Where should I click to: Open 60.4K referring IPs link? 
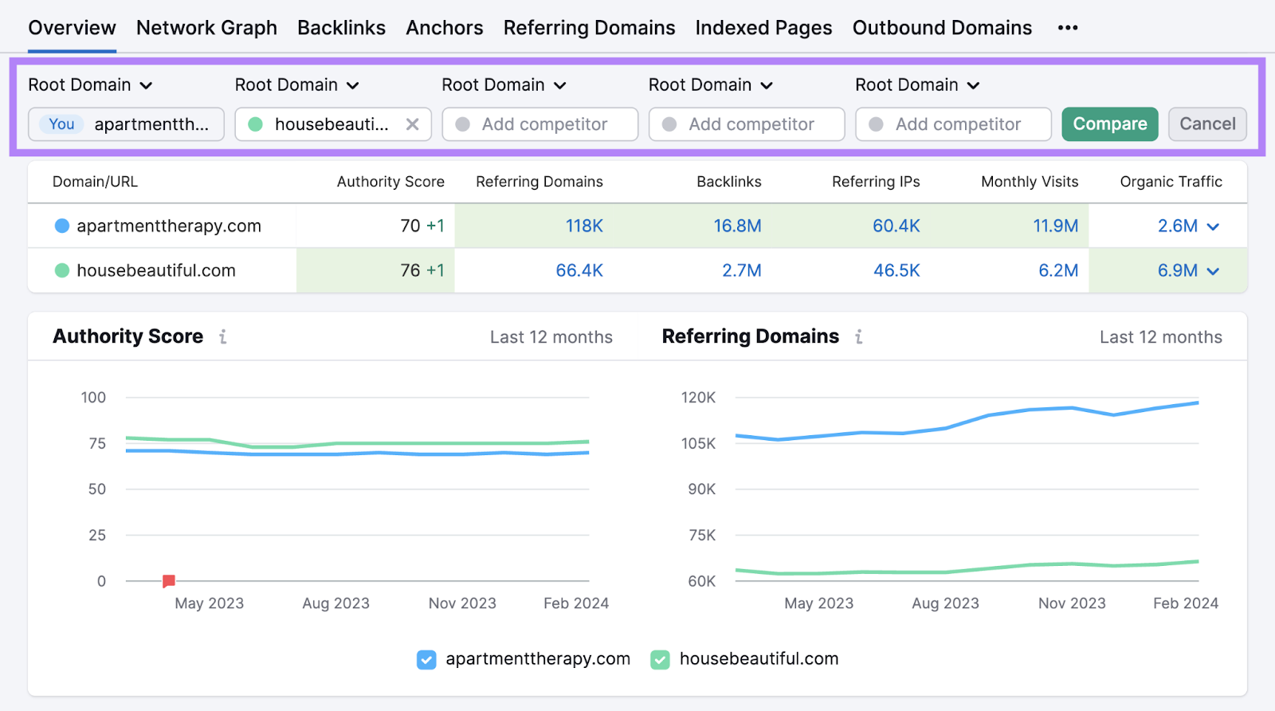click(x=896, y=226)
